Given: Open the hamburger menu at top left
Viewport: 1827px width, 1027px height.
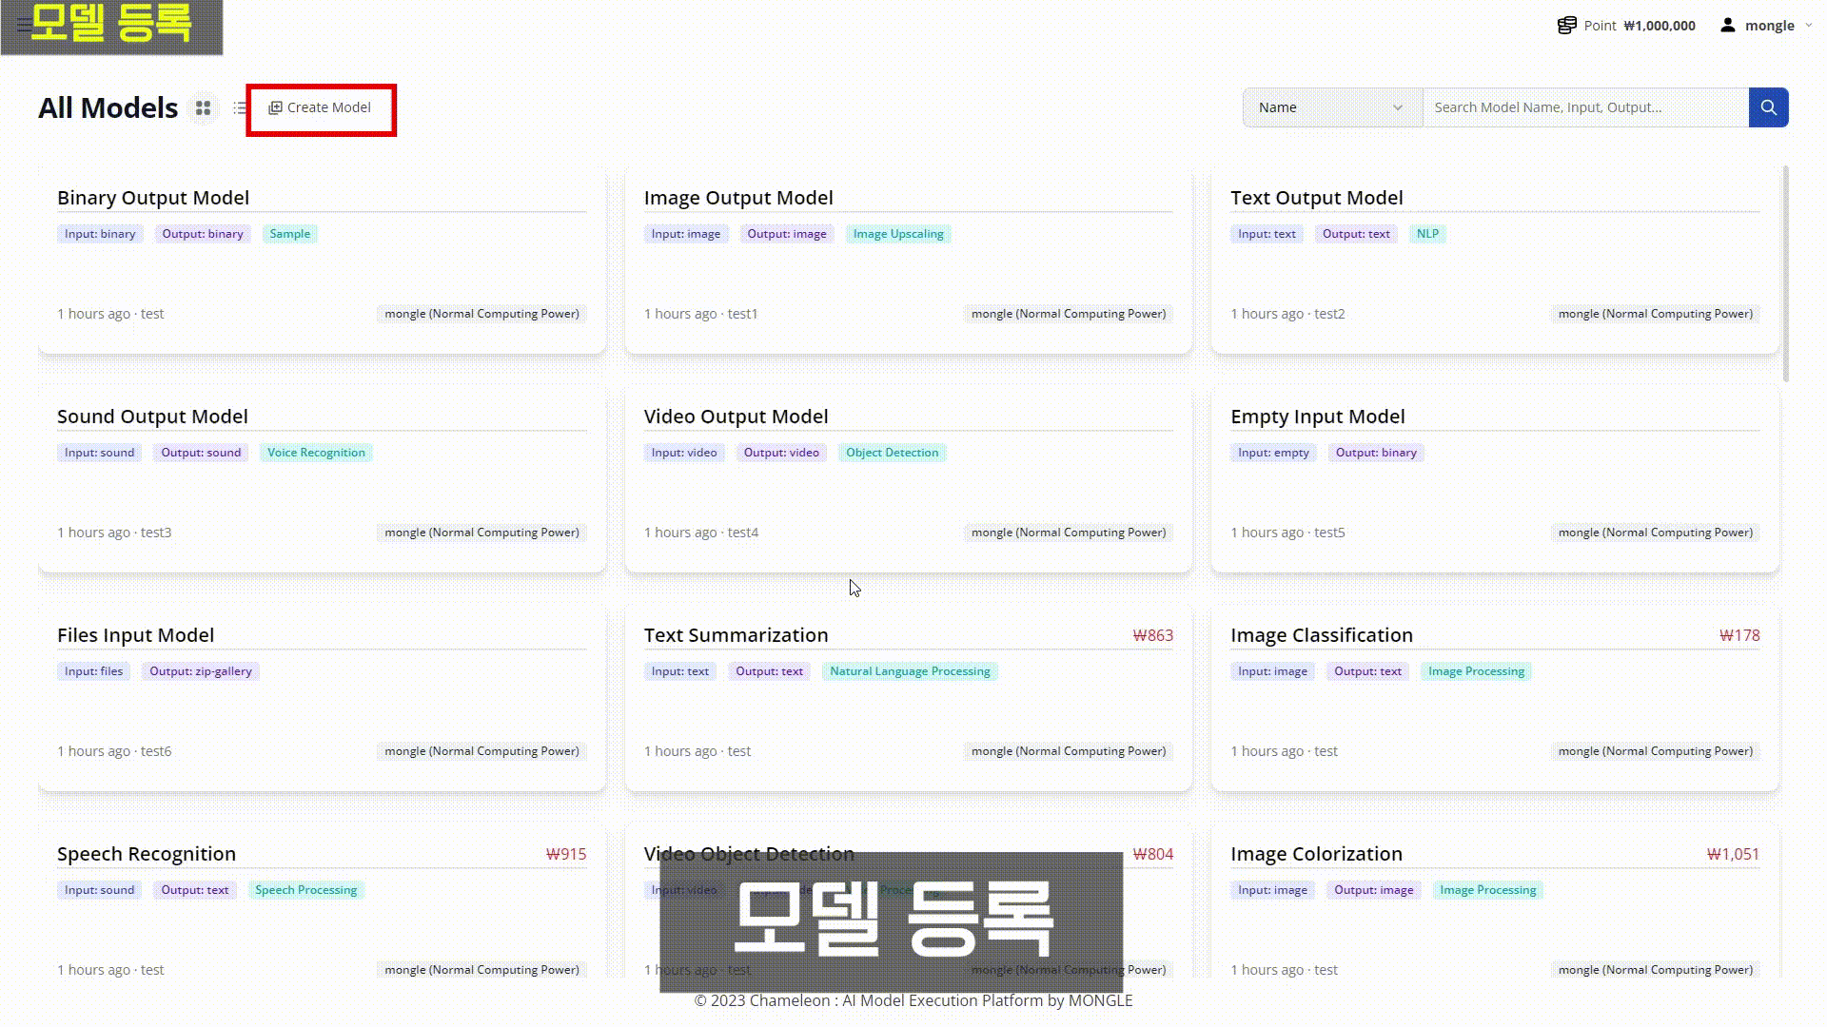Looking at the screenshot, I should point(23,26).
